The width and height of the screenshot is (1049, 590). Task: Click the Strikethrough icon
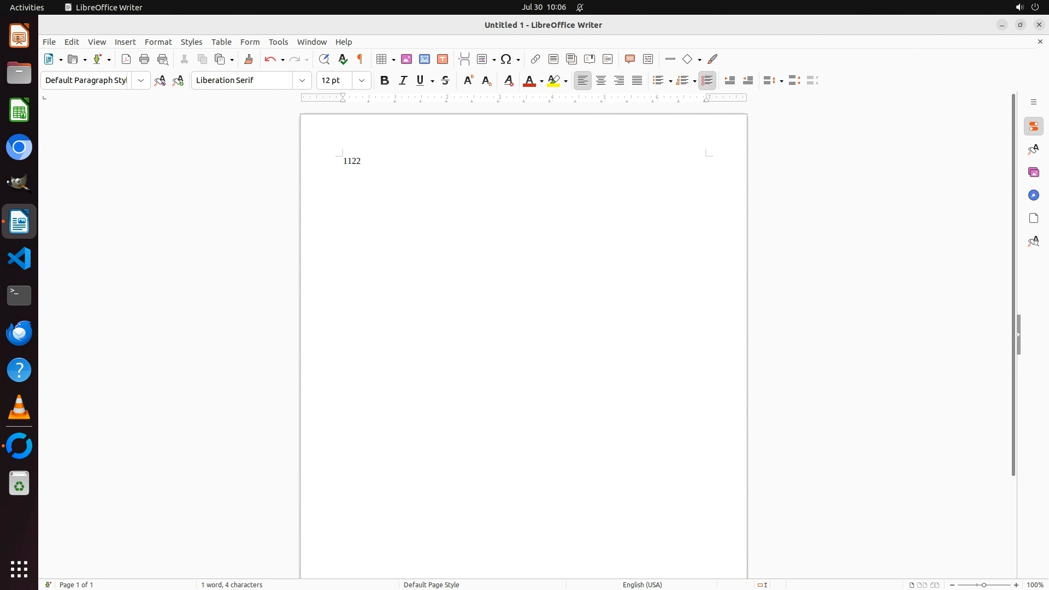[445, 80]
